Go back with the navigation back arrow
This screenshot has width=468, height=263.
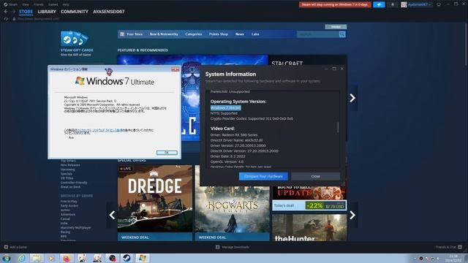(6, 12)
